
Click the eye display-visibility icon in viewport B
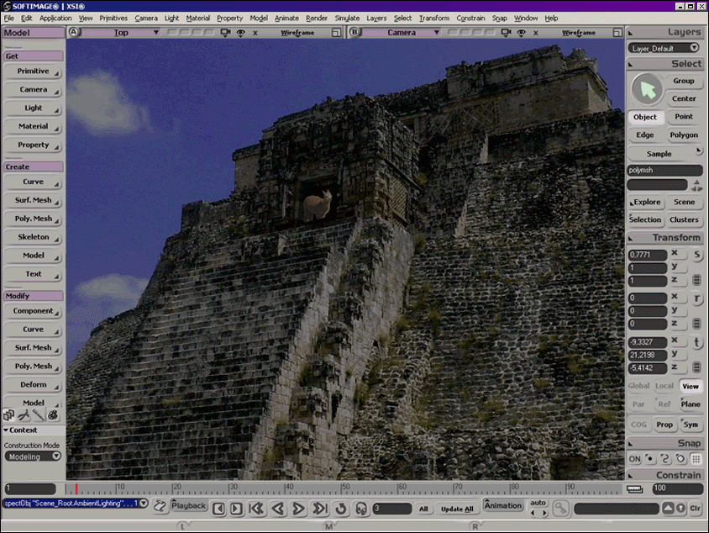click(x=523, y=32)
